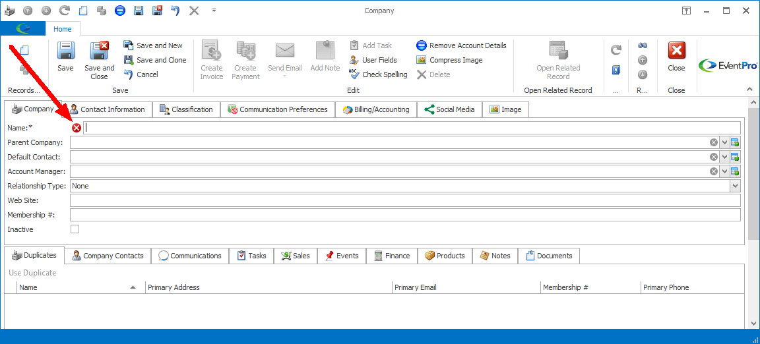
Task: Click the Add Note icon
Action: [325, 50]
